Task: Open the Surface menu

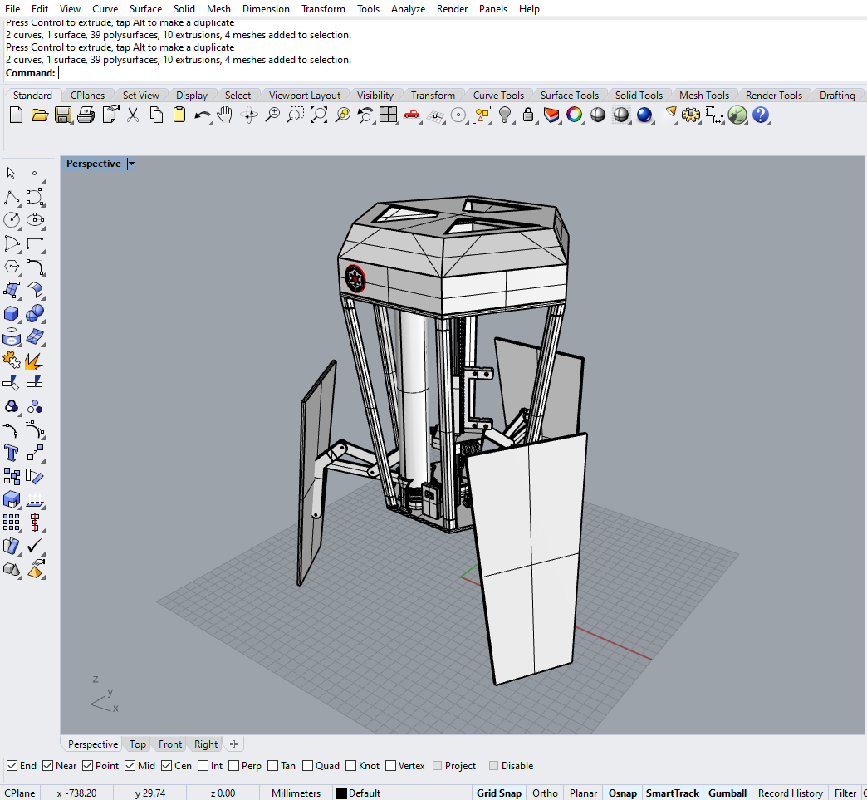Action: point(145,9)
